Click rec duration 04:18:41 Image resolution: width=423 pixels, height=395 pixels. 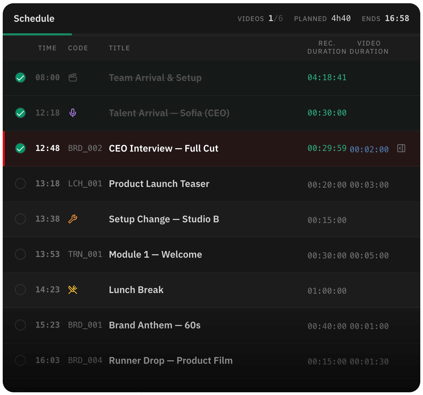coord(327,78)
